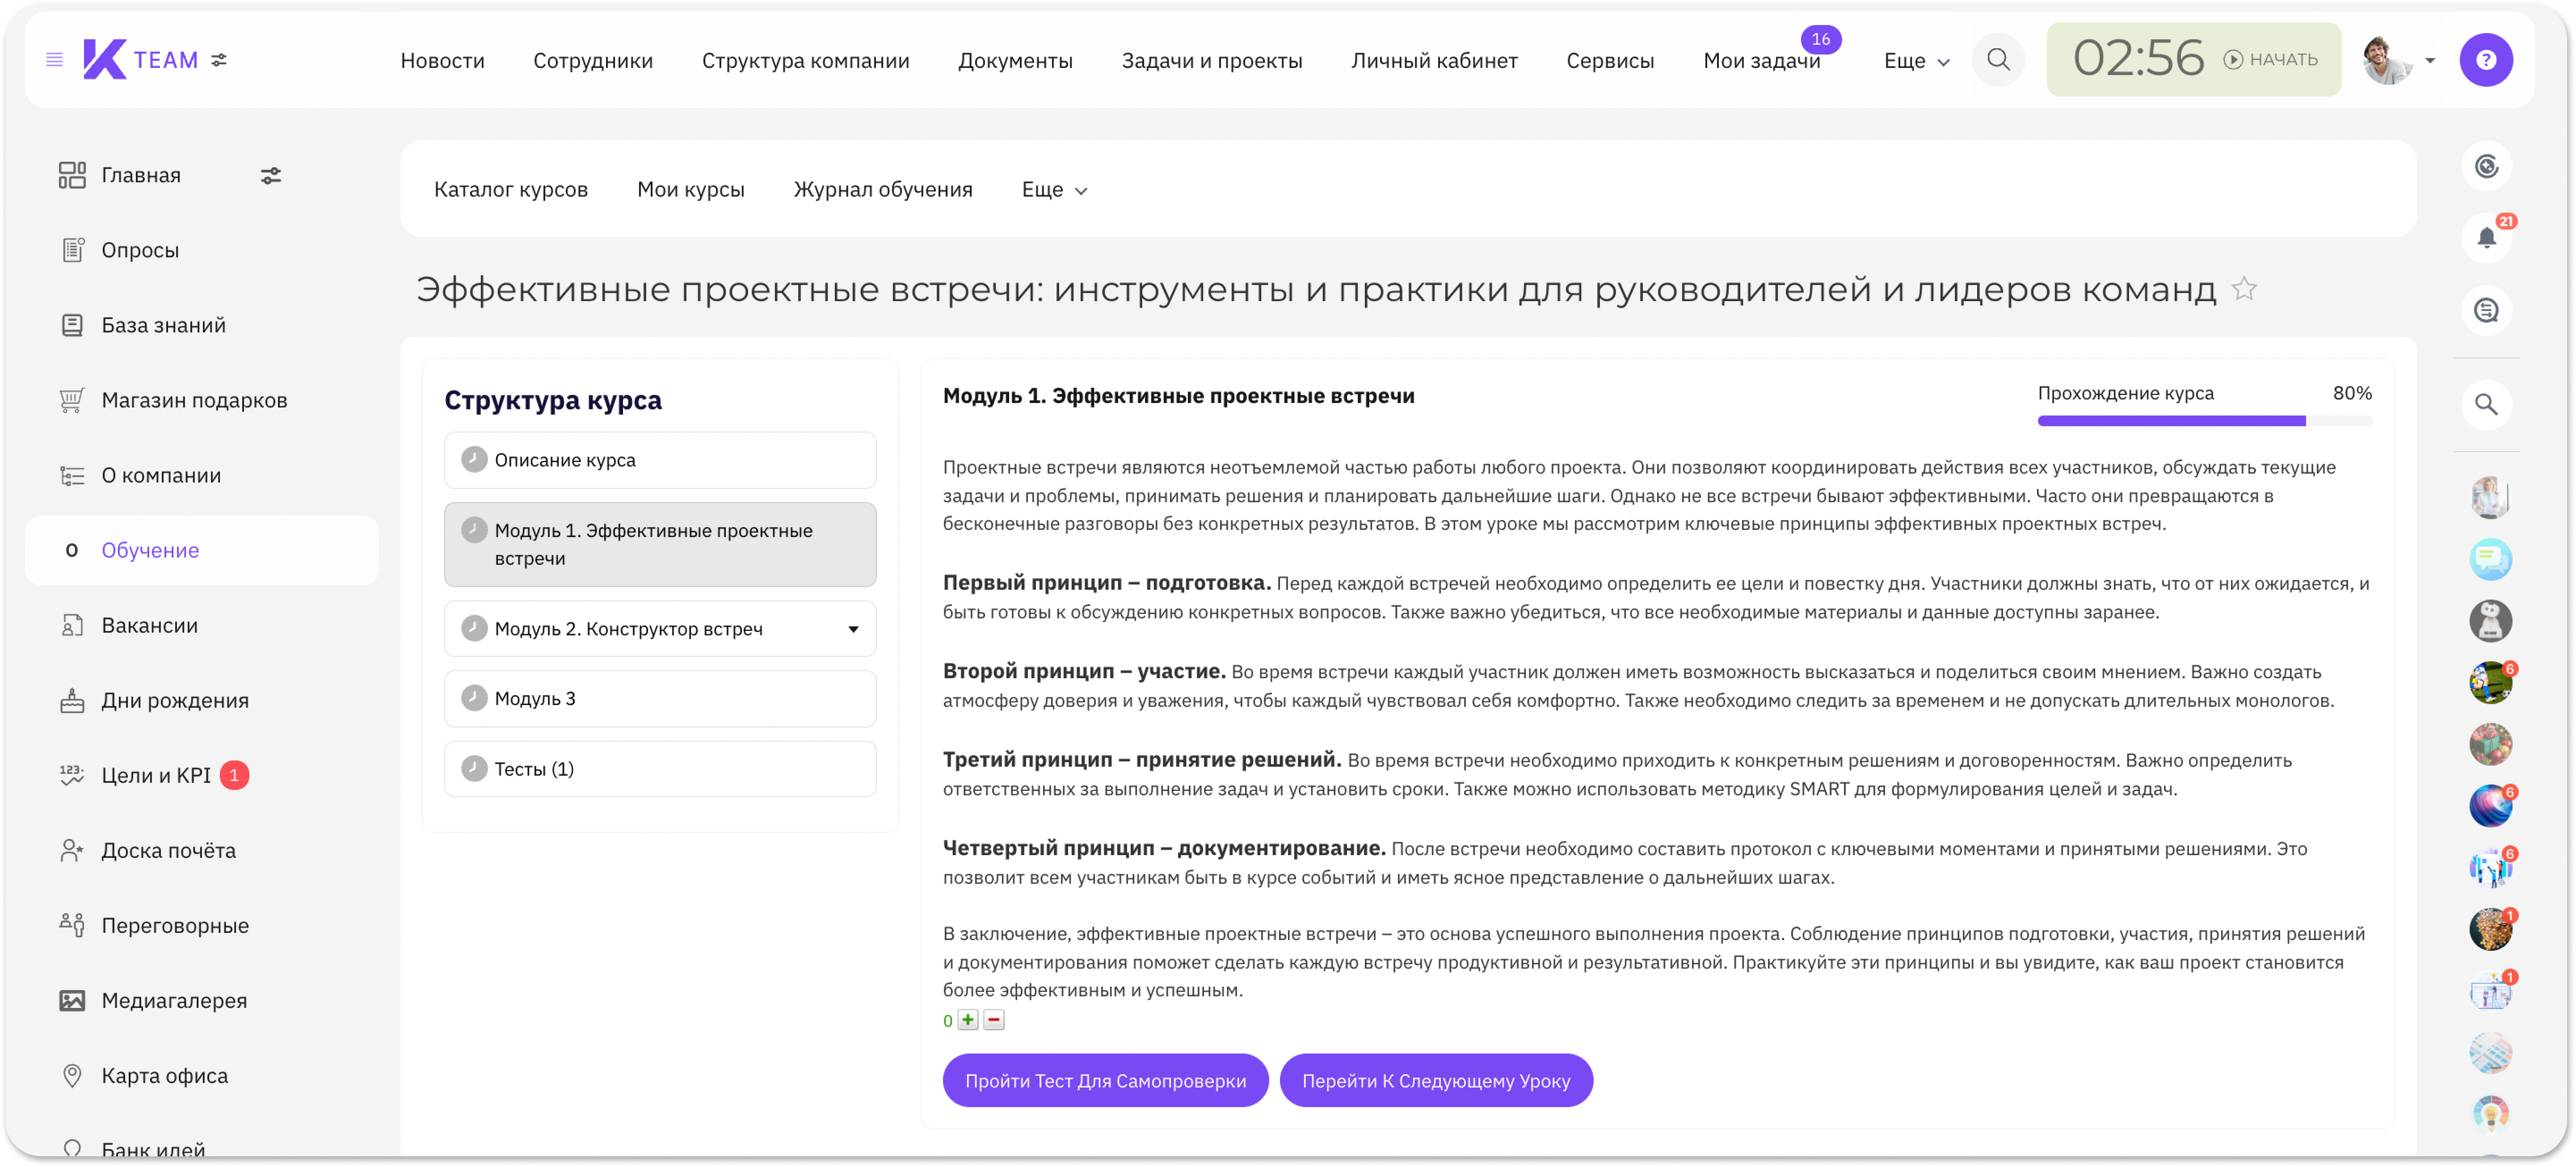Click the course progress bar at 80%
This screenshot has height=1167, width=2576.
click(x=2204, y=421)
